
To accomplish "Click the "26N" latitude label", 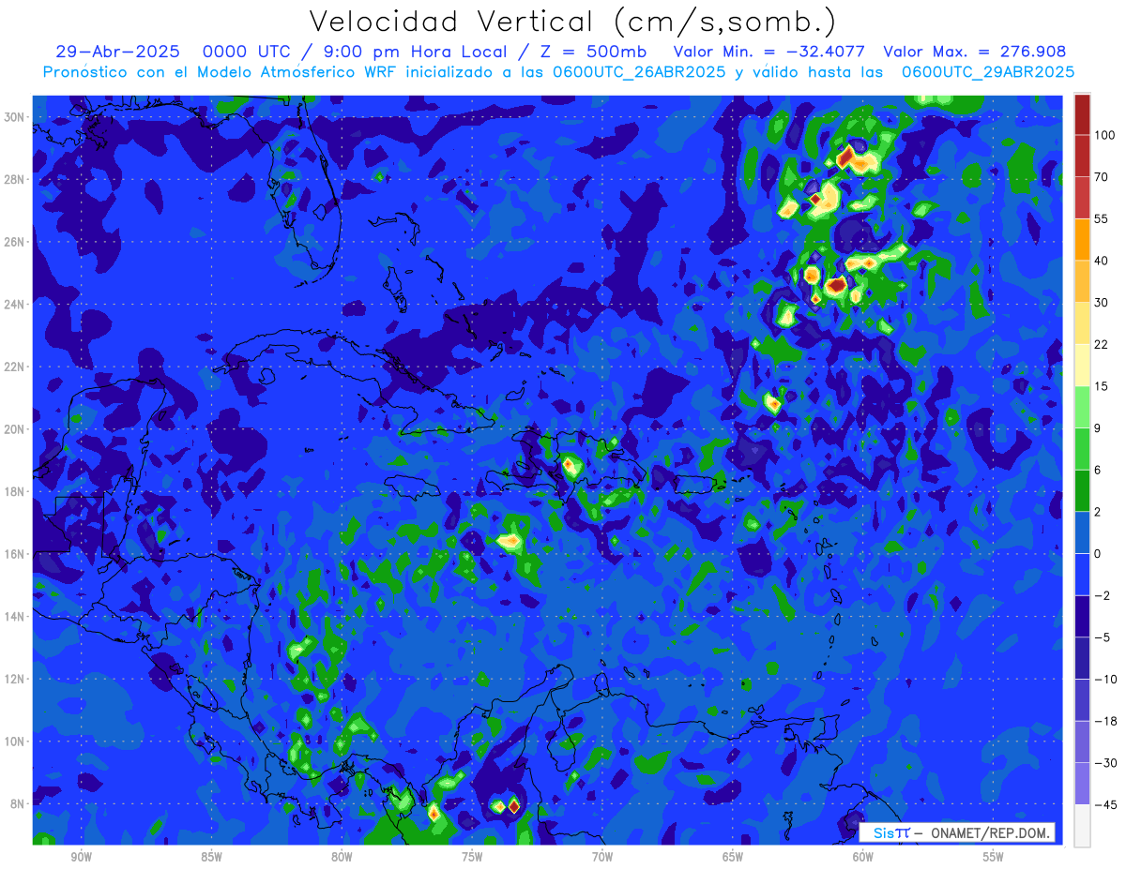I will coord(16,242).
